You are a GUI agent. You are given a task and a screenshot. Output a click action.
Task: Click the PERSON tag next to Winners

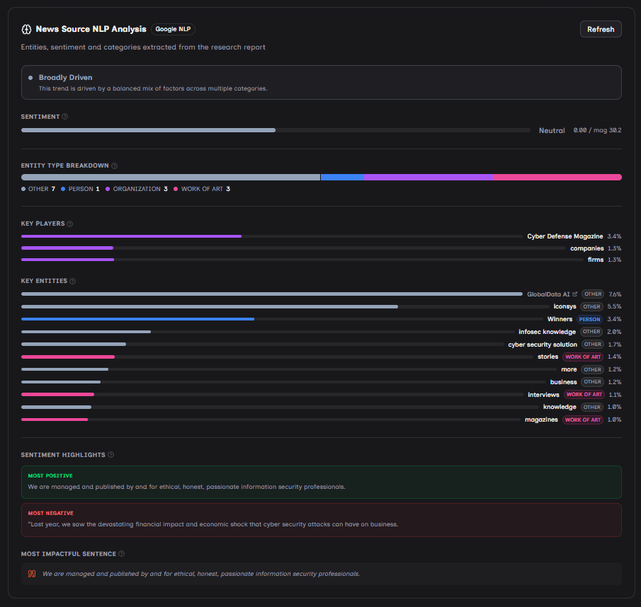tap(589, 319)
